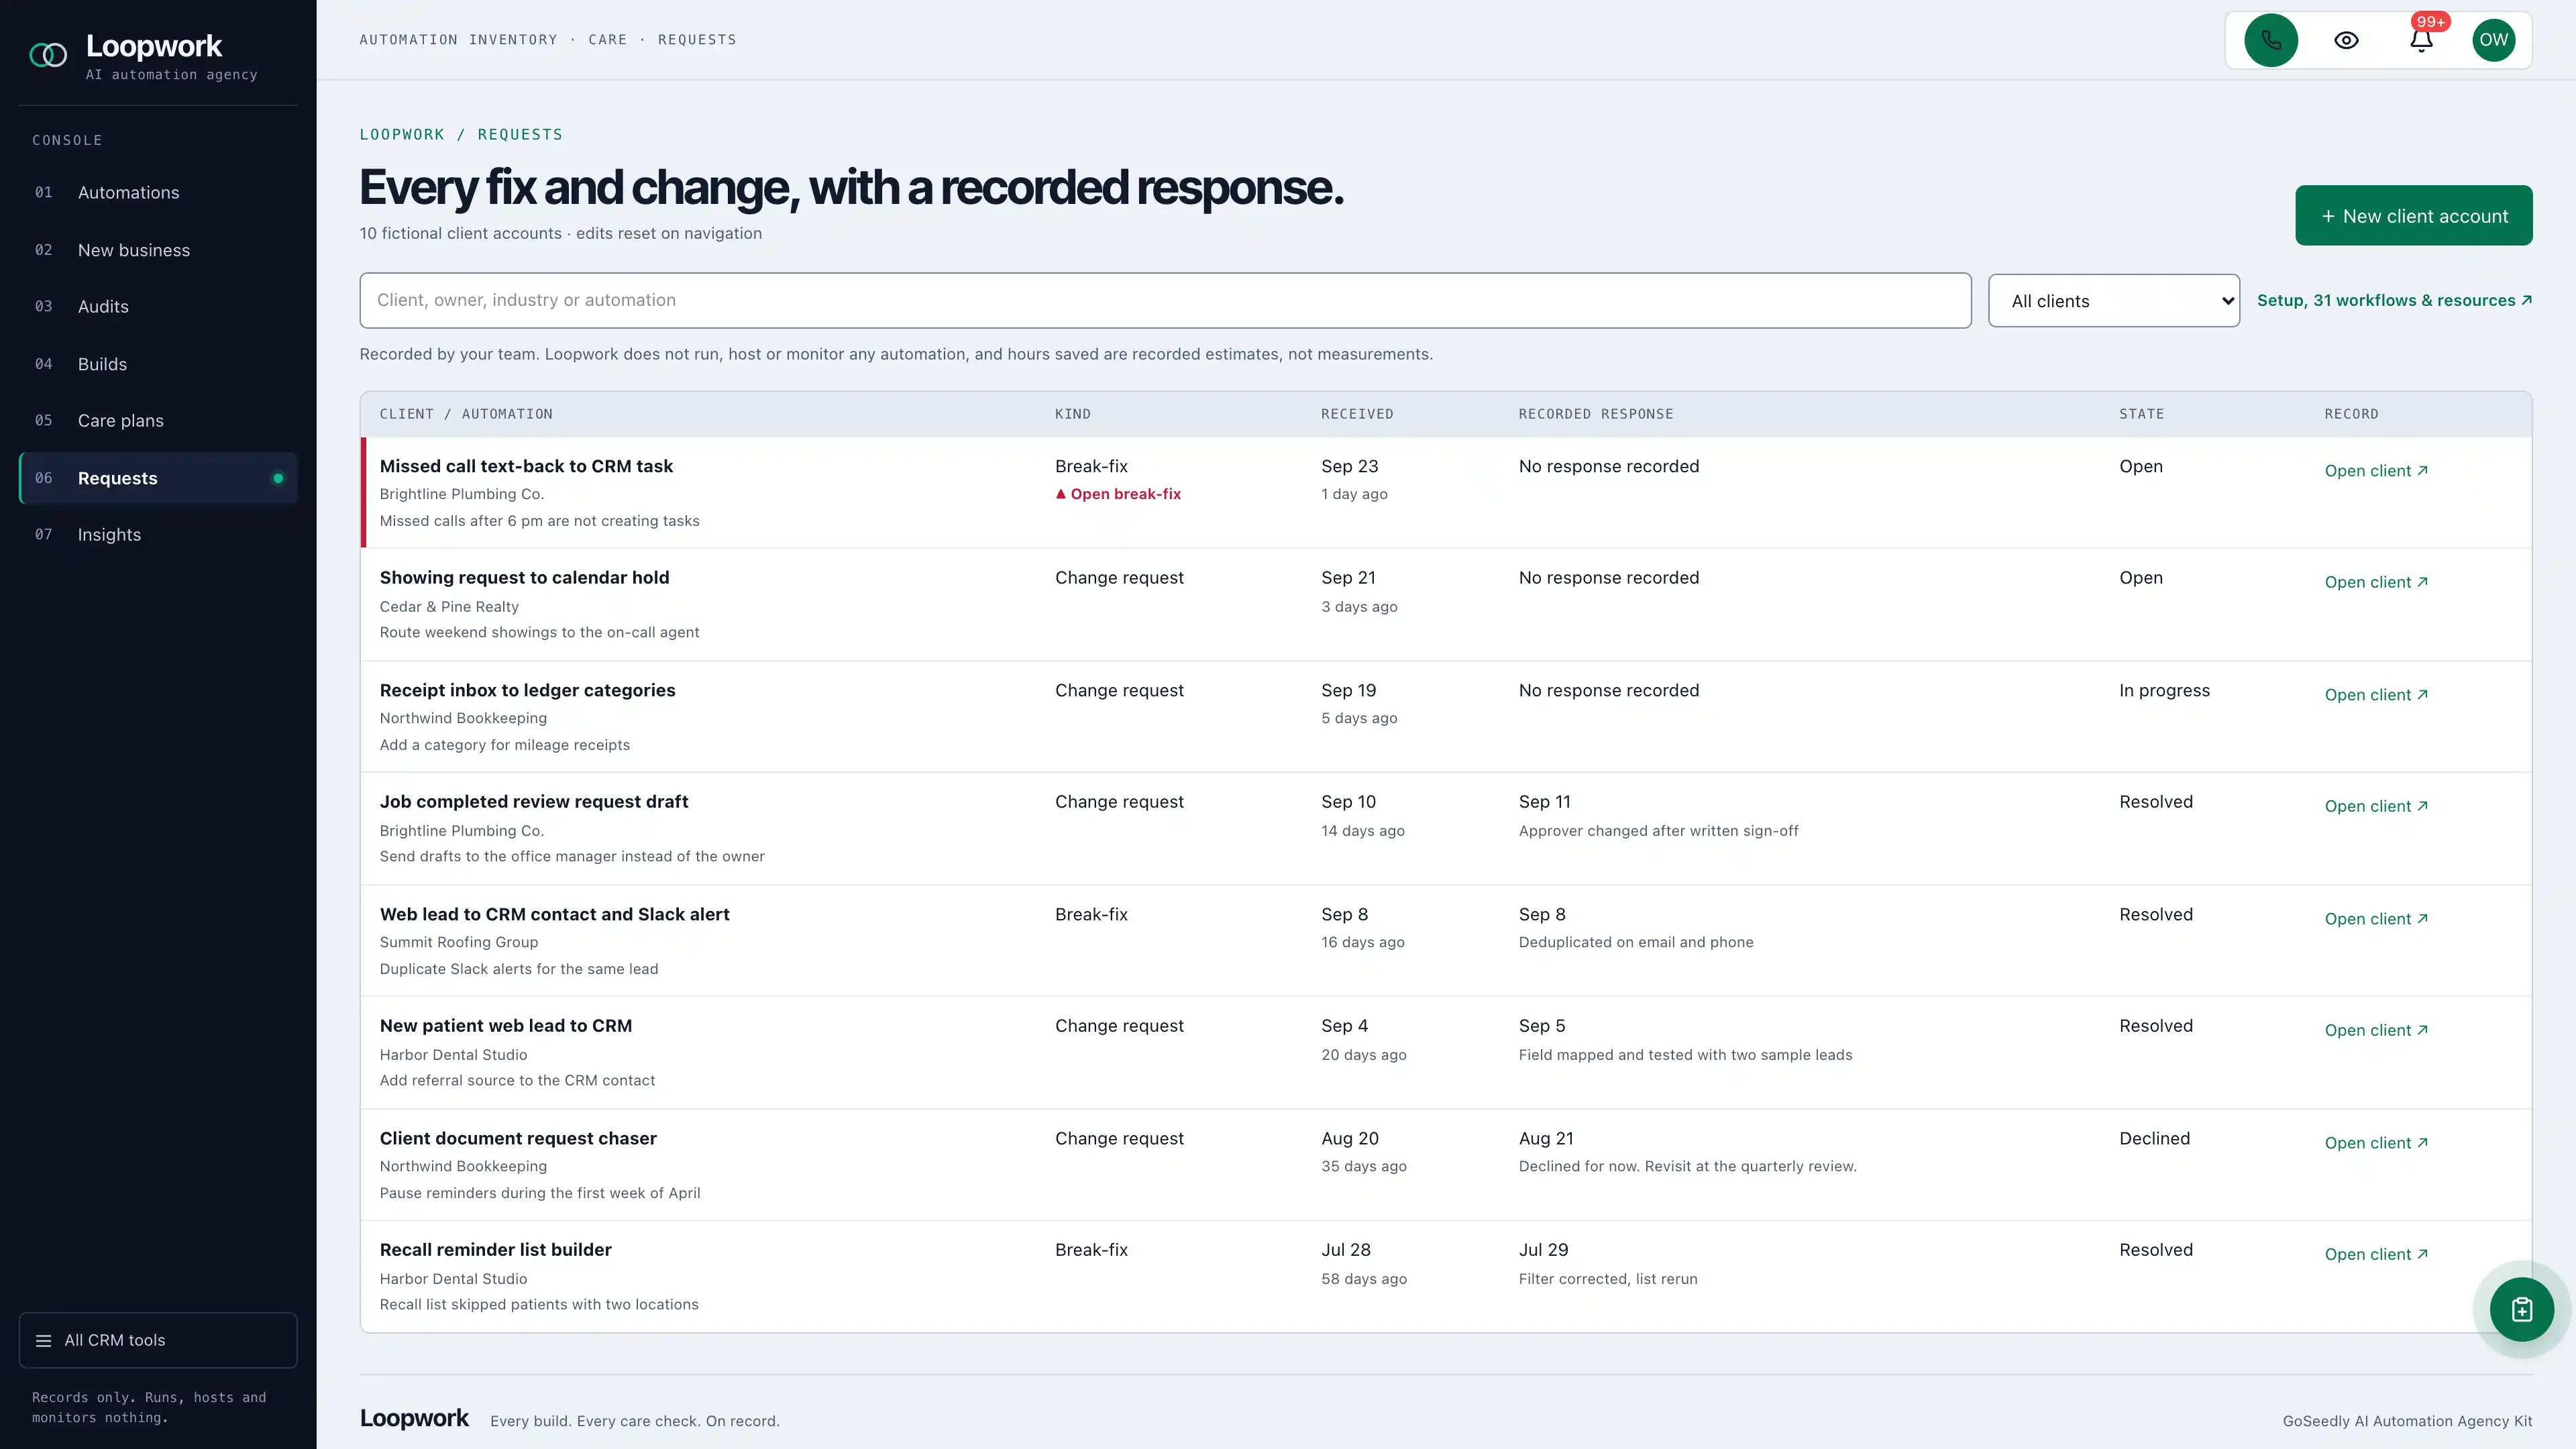Select Care plans in sidebar

[x=158, y=420]
